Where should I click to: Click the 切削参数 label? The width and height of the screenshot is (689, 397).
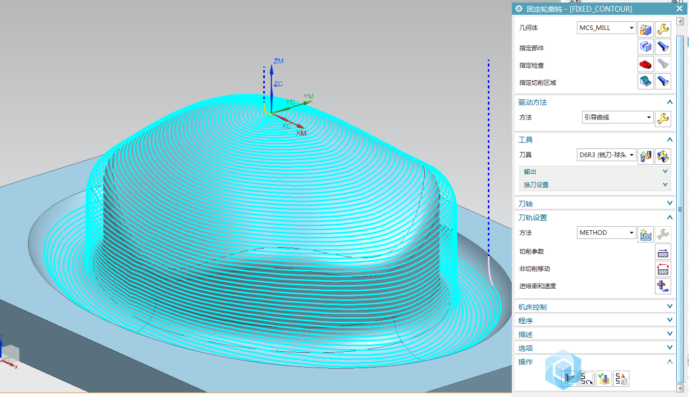532,252
